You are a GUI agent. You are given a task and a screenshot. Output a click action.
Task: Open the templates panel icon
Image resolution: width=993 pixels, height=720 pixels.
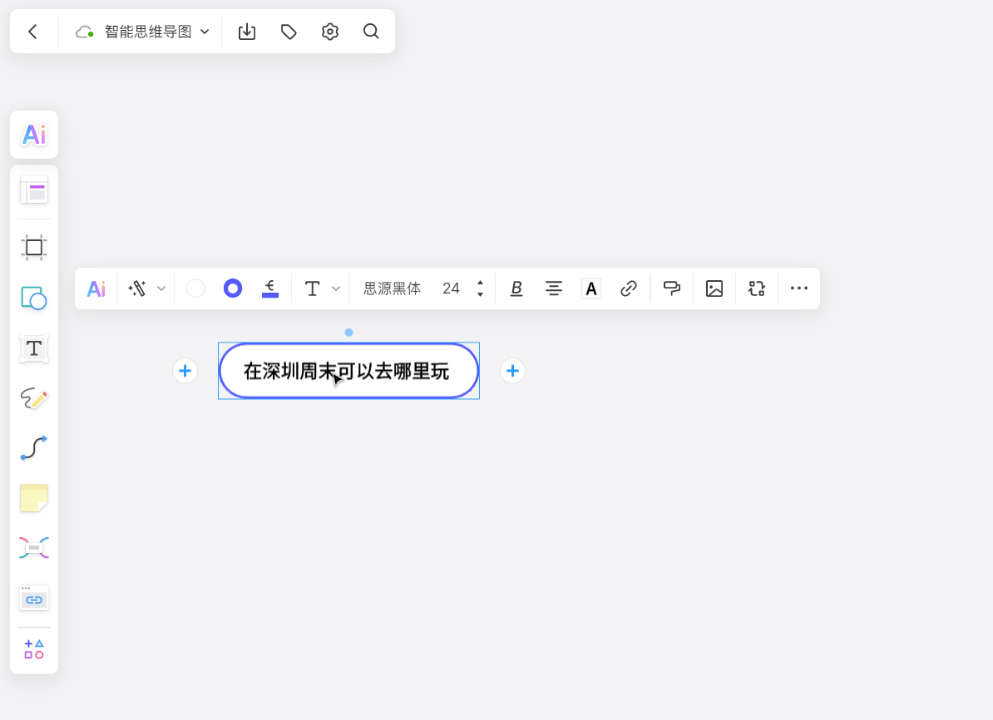[34, 190]
